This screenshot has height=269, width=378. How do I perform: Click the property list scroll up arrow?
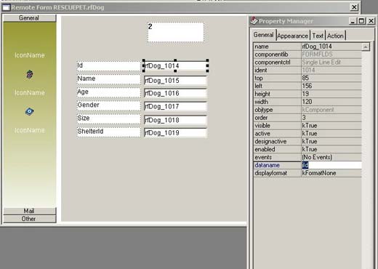tap(366, 47)
